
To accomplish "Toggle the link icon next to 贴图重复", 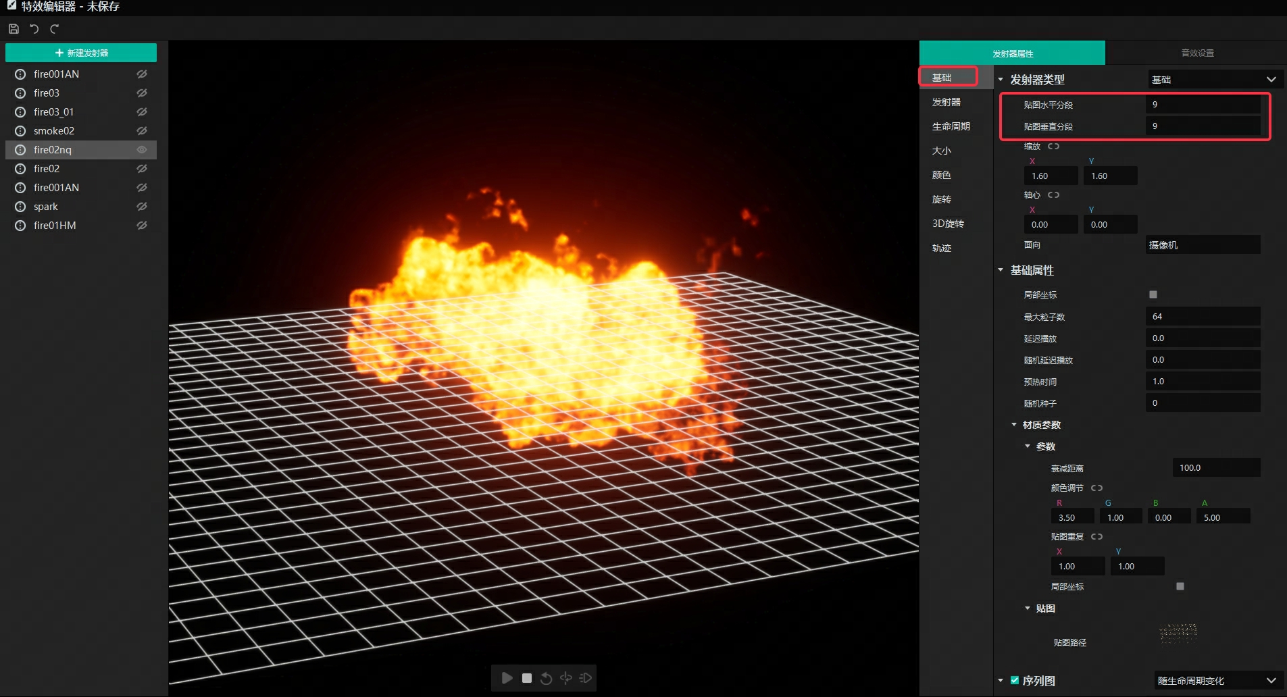I will pos(1096,536).
